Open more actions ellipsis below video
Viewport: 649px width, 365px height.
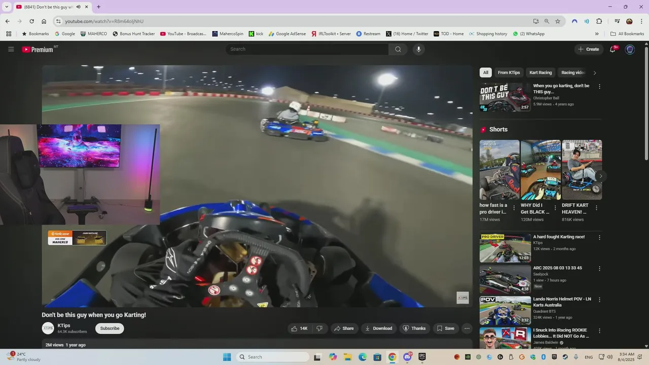(x=467, y=328)
